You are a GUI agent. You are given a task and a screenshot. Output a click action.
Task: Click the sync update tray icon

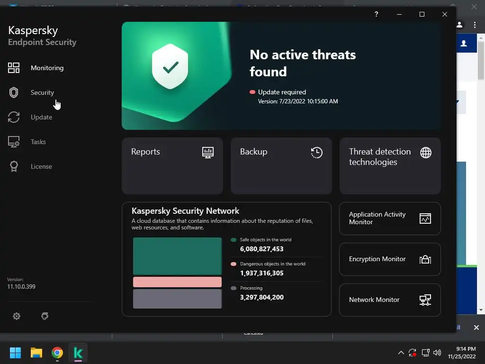pos(413,353)
